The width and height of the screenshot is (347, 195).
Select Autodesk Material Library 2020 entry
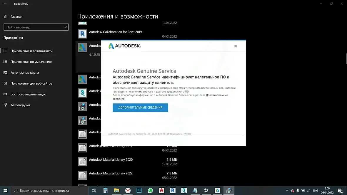click(127, 162)
